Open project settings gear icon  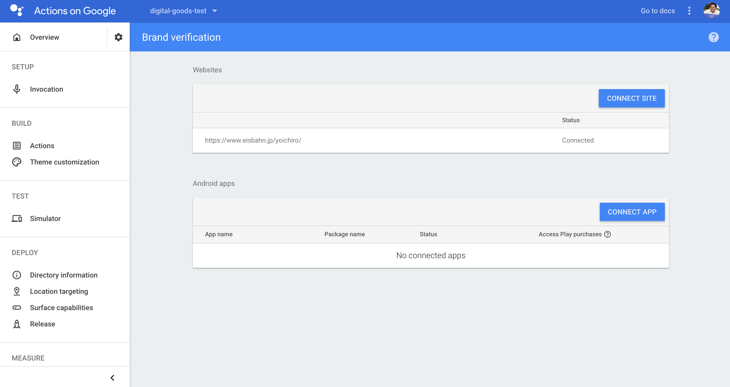pos(118,37)
